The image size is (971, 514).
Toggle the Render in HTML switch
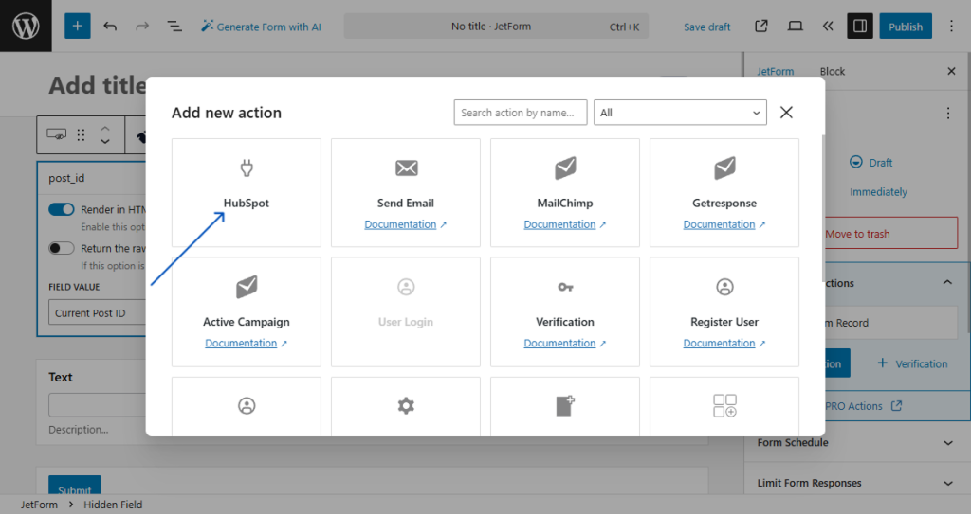click(62, 210)
